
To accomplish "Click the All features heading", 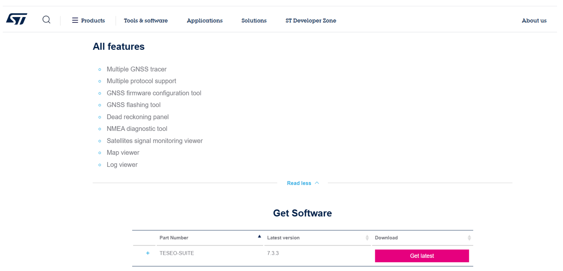I will tap(118, 47).
